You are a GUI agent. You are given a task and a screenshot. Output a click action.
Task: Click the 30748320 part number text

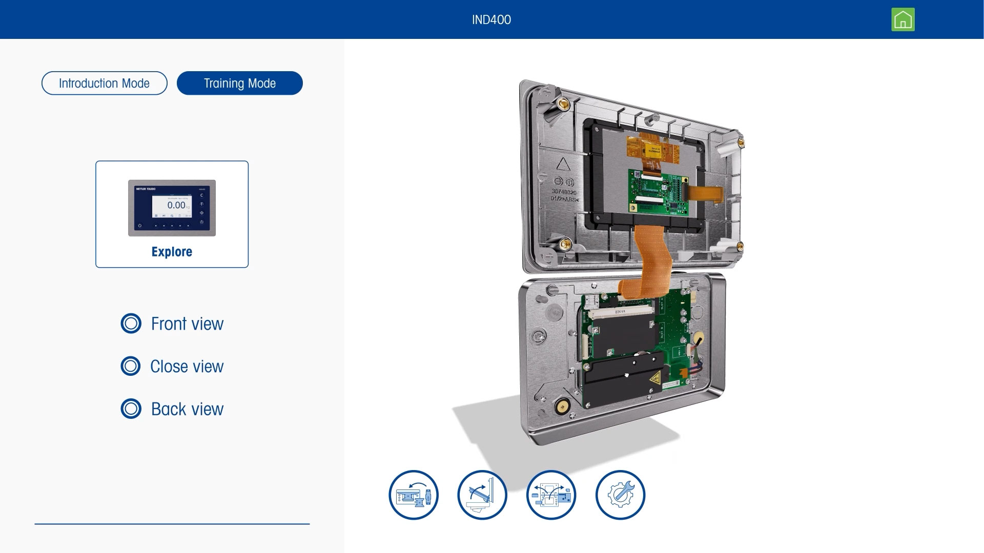click(564, 192)
